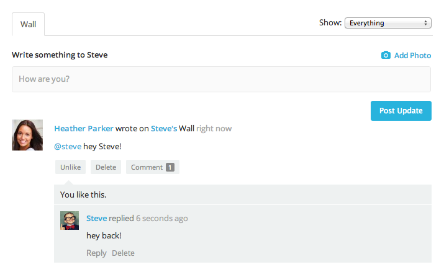The width and height of the screenshot is (444, 275).
Task: Focus the 'How are you?' text field
Action: coord(221,79)
